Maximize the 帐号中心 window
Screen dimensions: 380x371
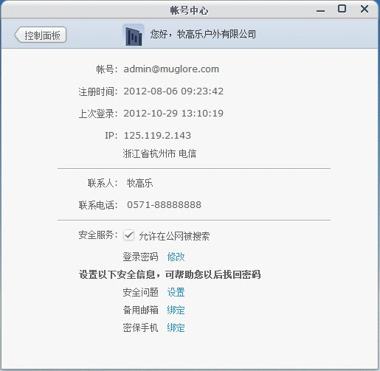[x=342, y=9]
